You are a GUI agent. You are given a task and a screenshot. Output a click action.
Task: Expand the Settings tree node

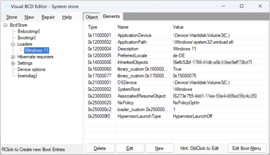pyautogui.click(x=13, y=63)
